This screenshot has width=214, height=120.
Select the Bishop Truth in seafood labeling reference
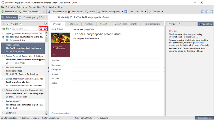(23, 82)
